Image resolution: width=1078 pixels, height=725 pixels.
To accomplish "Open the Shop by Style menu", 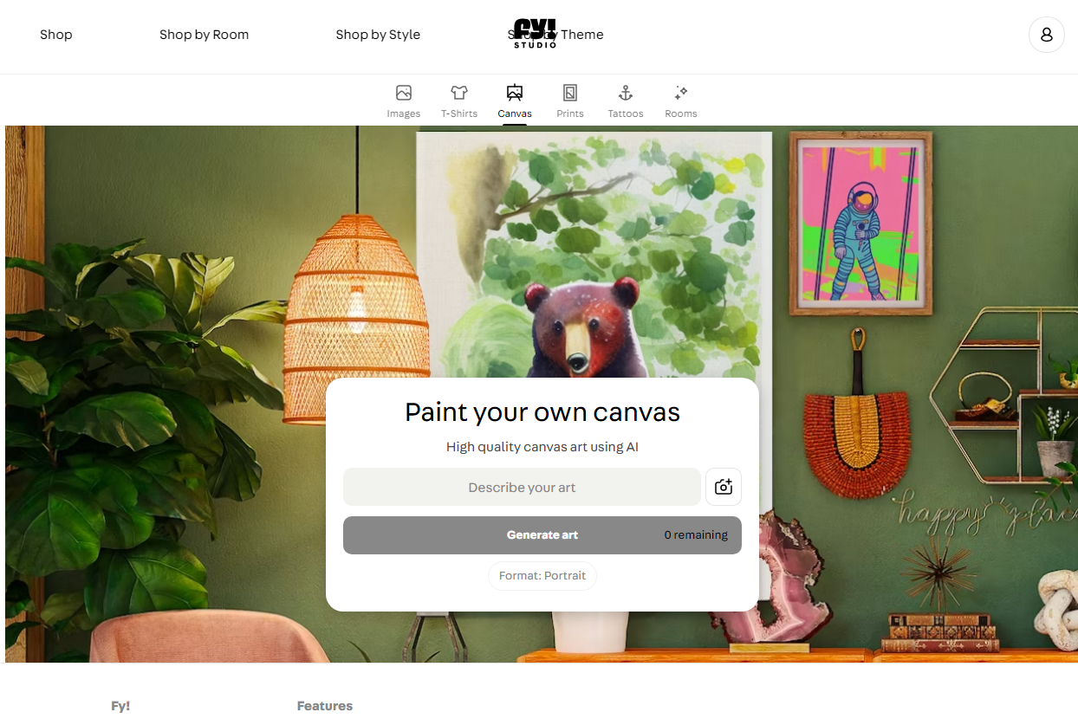I will pyautogui.click(x=378, y=35).
